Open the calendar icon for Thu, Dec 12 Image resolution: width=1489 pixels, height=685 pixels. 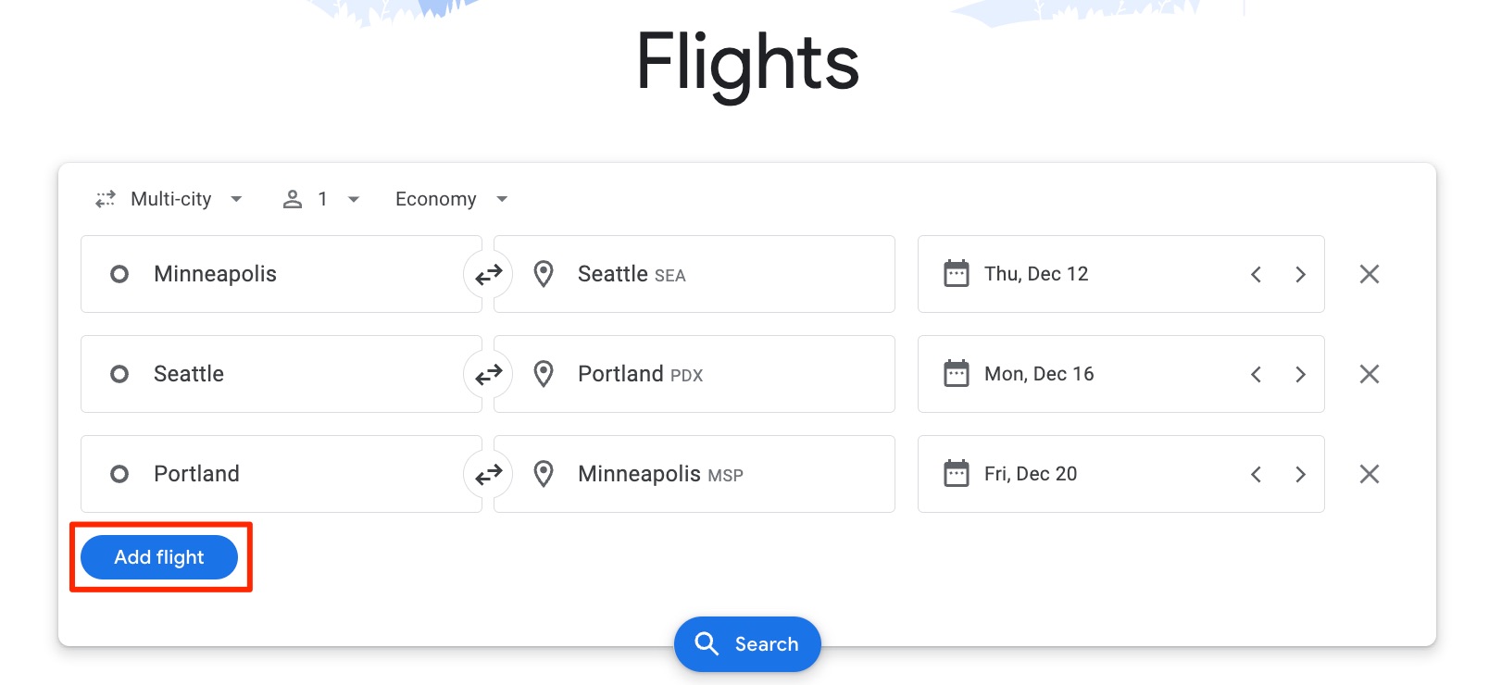click(957, 274)
